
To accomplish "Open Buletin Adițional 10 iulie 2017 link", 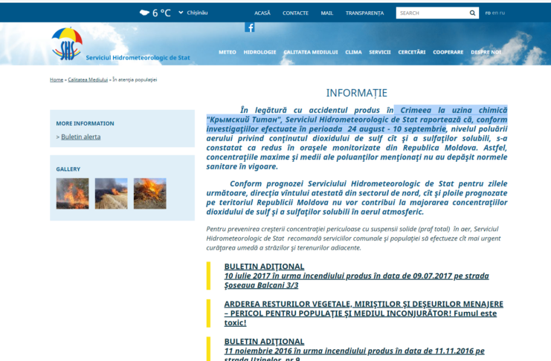I will coord(356,276).
